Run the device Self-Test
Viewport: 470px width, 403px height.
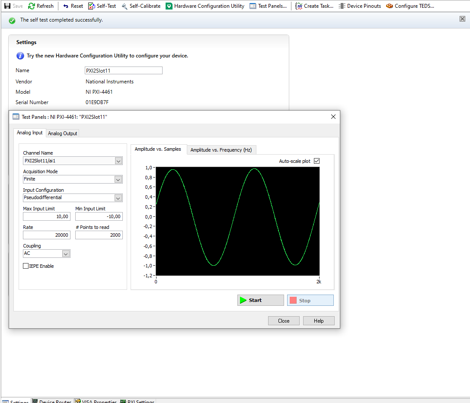(102, 6)
